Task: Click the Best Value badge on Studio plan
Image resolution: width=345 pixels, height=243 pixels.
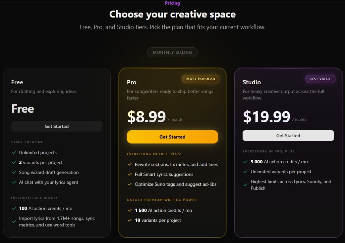Action: pyautogui.click(x=320, y=79)
